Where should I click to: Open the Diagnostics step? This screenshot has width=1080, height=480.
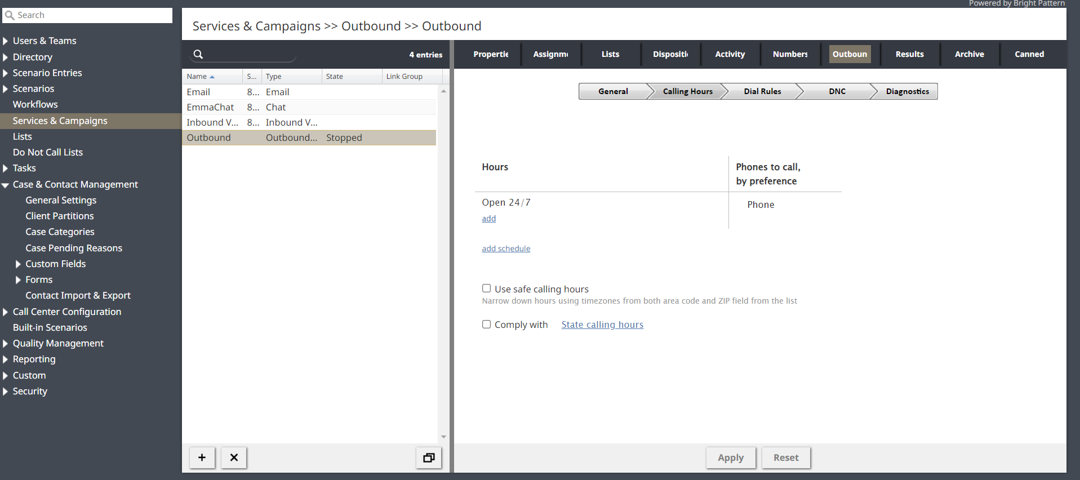tap(906, 91)
